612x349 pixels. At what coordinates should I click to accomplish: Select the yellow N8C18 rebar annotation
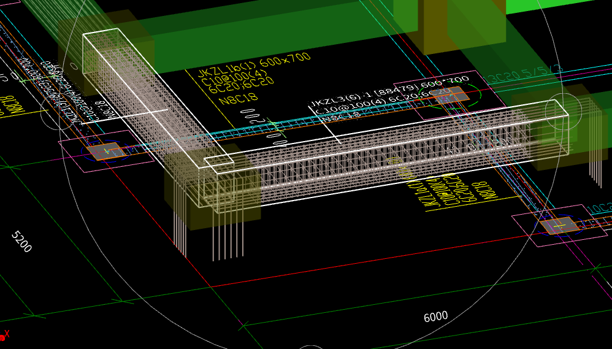[x=238, y=97]
